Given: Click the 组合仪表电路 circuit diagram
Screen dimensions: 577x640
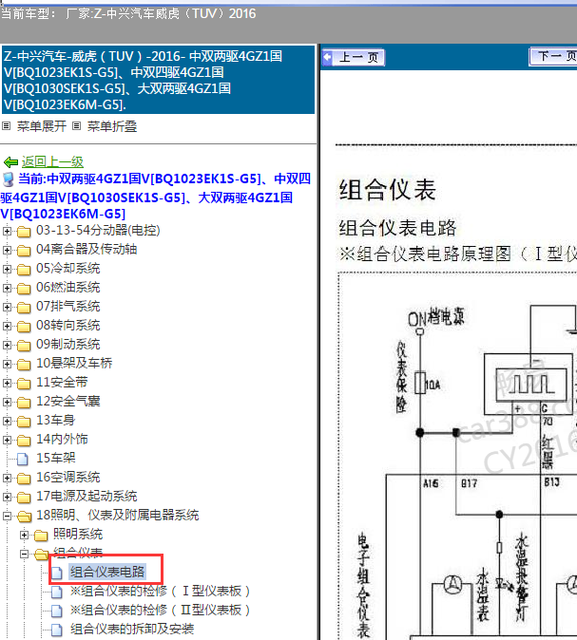Looking at the screenshot, I should 457,457.
